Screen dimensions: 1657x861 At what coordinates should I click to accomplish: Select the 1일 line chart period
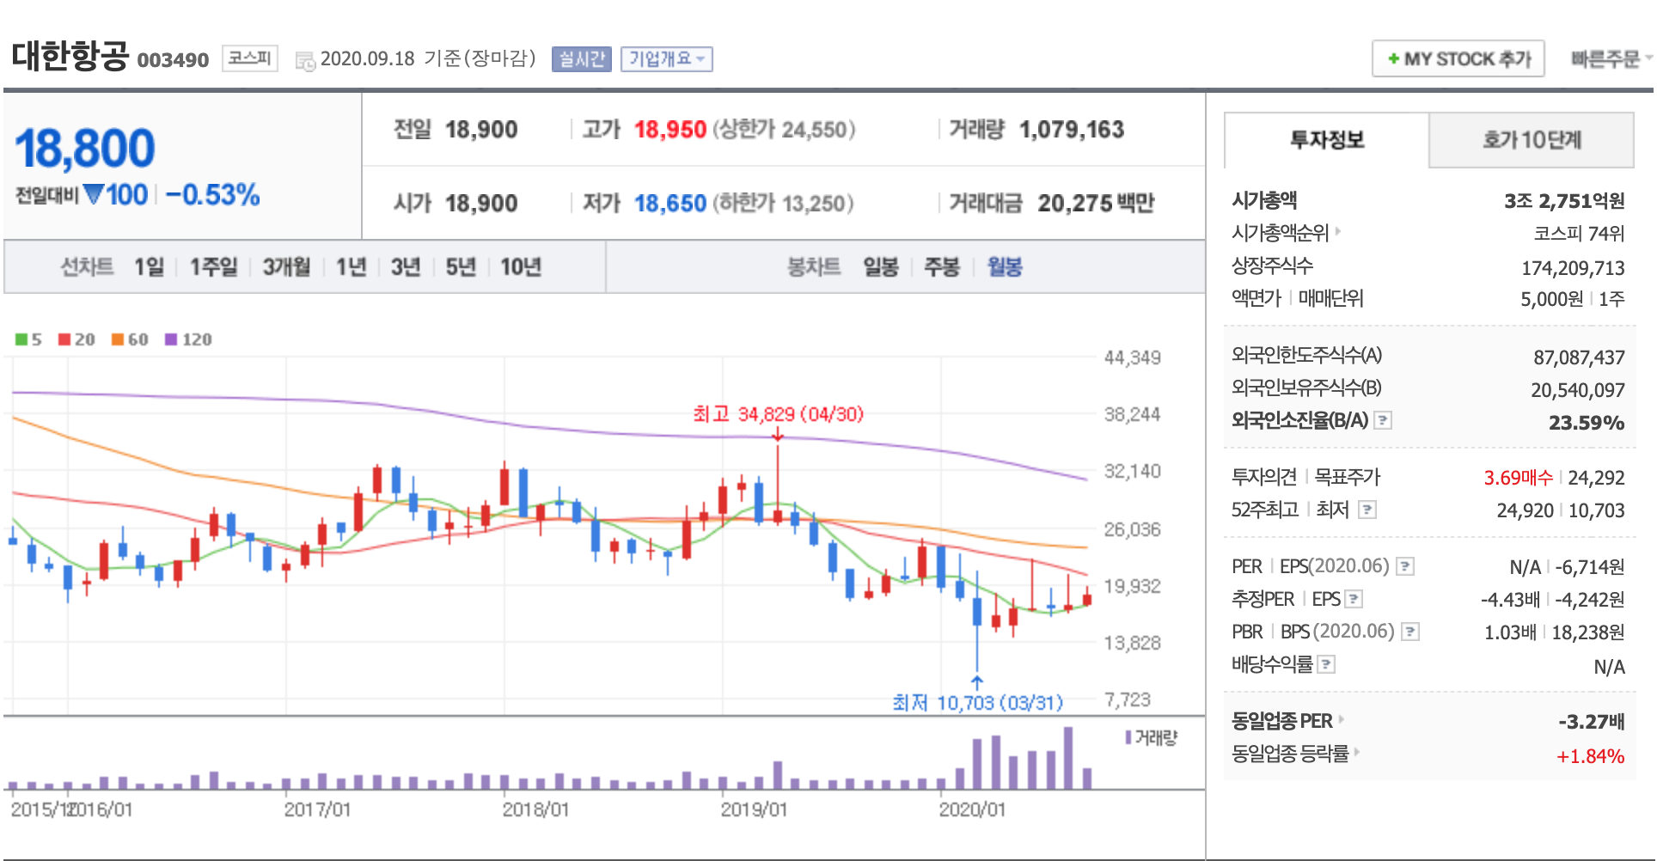pyautogui.click(x=149, y=266)
